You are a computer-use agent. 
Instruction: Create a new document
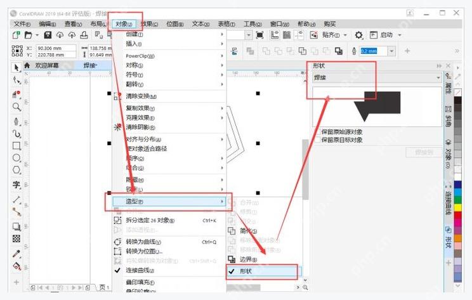pyautogui.click(x=16, y=35)
